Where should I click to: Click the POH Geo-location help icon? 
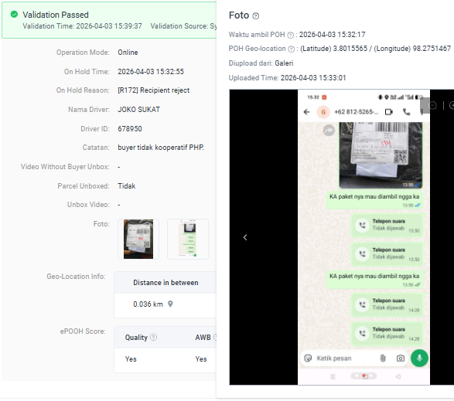(x=292, y=49)
